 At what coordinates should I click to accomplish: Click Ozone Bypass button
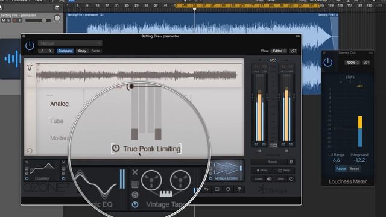(x=270, y=162)
